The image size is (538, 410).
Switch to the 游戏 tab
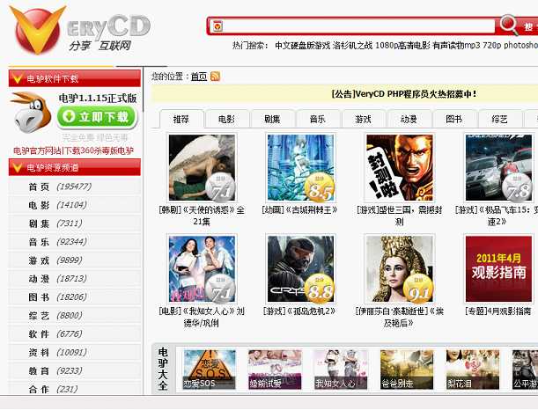(x=363, y=119)
